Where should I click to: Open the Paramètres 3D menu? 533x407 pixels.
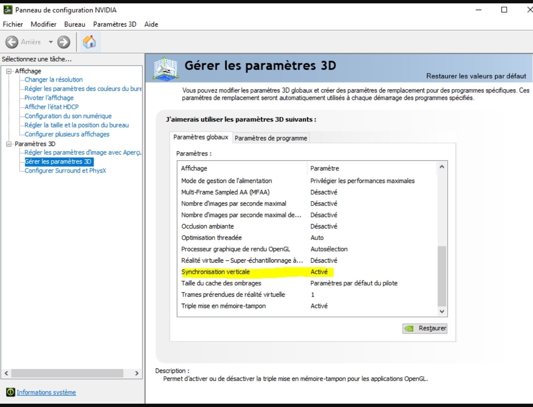tap(115, 24)
